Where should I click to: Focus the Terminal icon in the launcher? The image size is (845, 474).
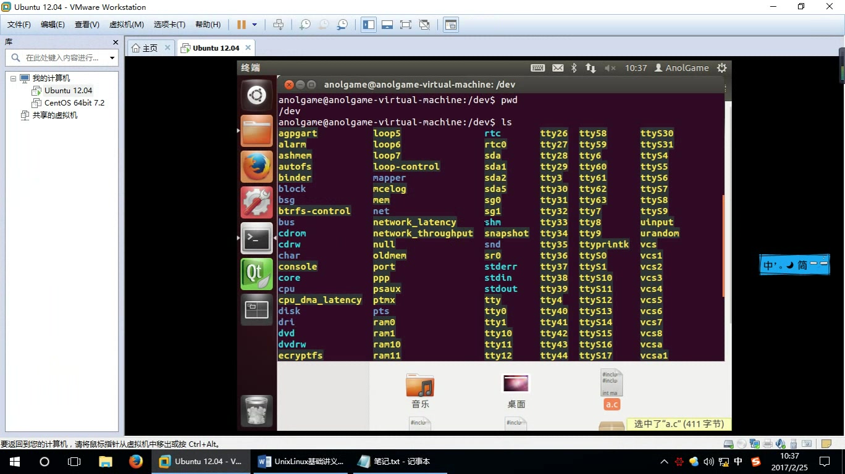click(x=256, y=238)
